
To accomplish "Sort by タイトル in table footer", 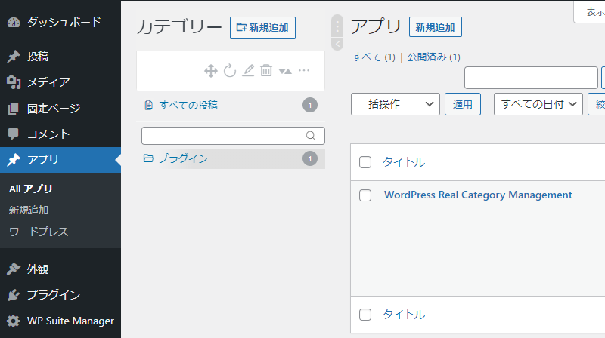I will [404, 315].
